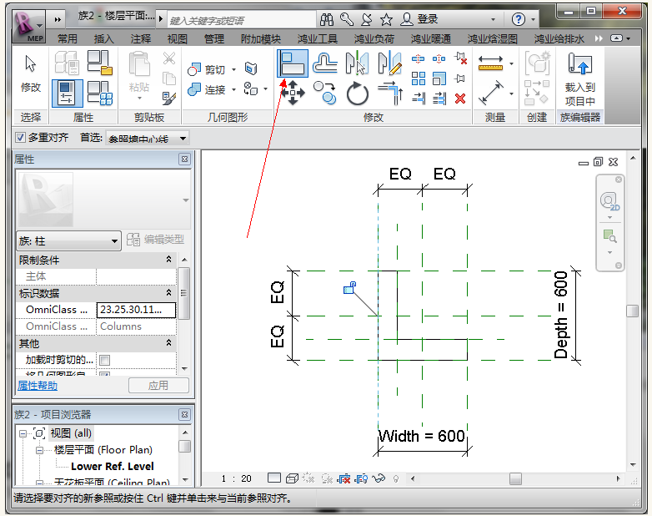Open 2D navigation wheel in view
652x516 pixels.
point(609,201)
